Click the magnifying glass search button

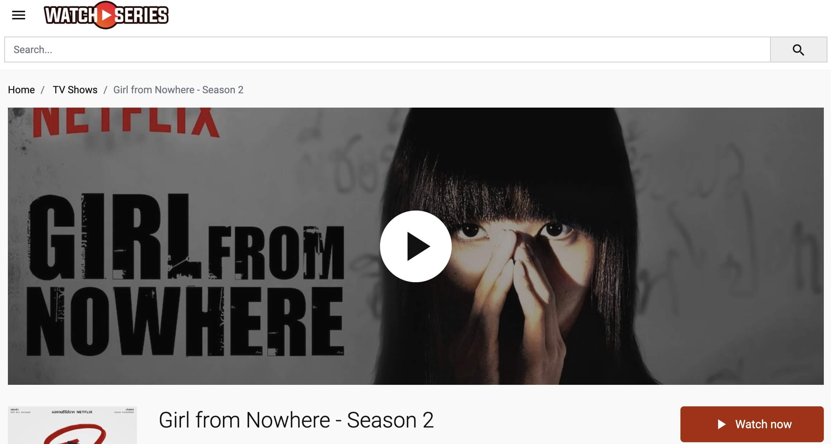pyautogui.click(x=798, y=49)
